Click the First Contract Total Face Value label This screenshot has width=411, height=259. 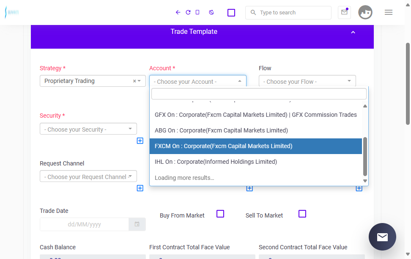pyautogui.click(x=189, y=247)
